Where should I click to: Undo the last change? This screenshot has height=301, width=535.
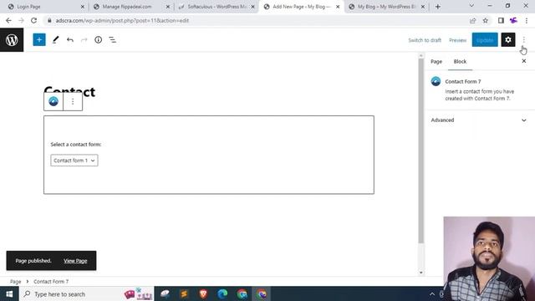coord(70,40)
